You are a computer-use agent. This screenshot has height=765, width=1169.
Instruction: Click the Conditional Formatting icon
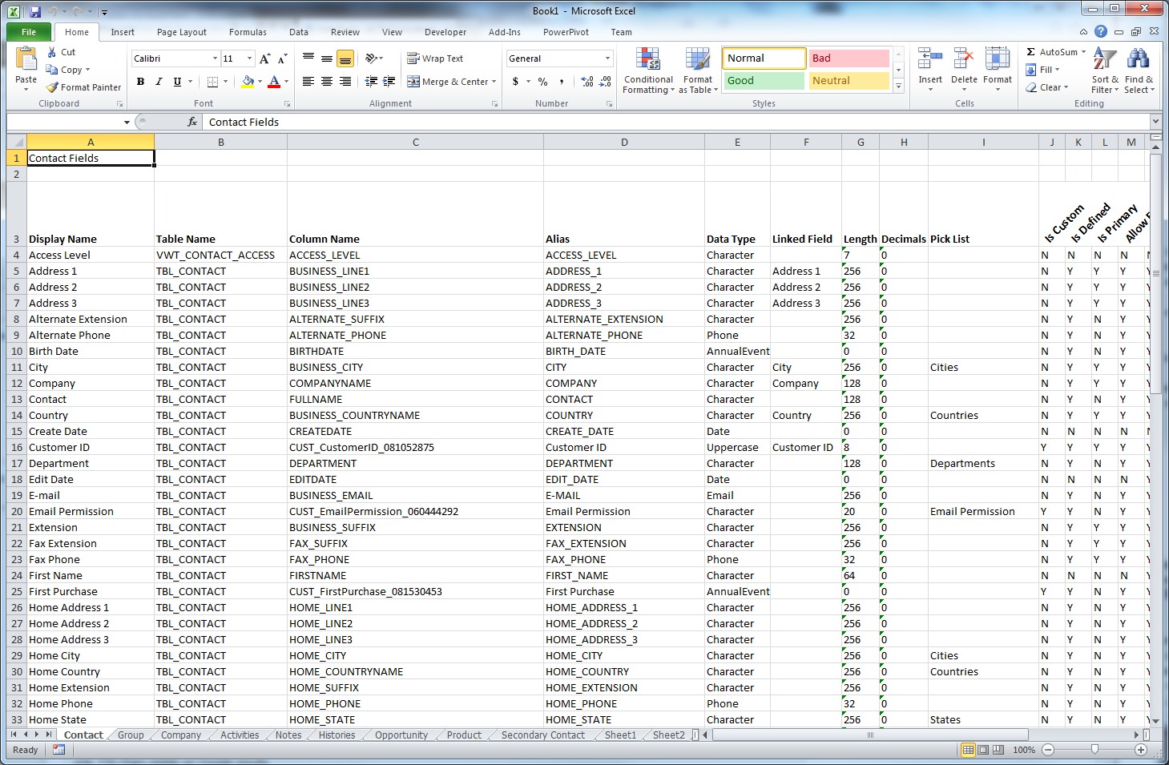click(648, 60)
